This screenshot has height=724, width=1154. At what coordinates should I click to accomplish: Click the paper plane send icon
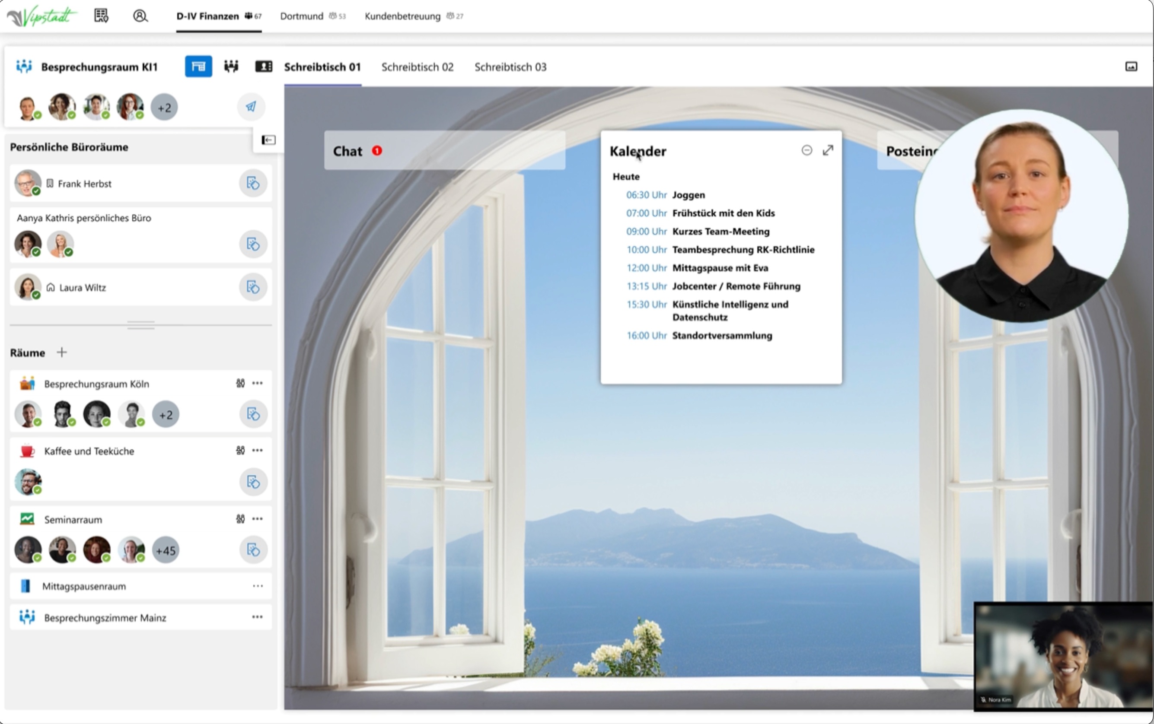point(251,107)
